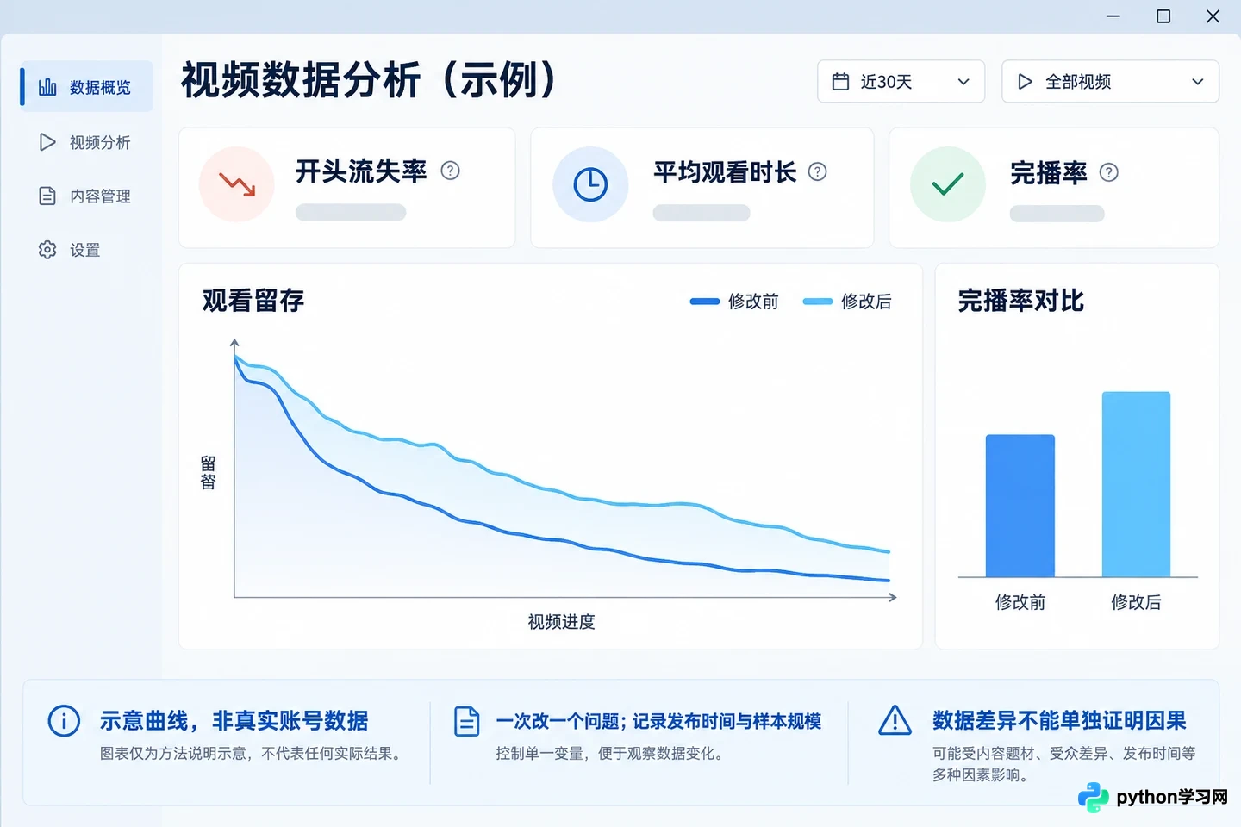Open 数据概览 in the sidebar
The image size is (1241, 827).
pyautogui.click(x=86, y=86)
